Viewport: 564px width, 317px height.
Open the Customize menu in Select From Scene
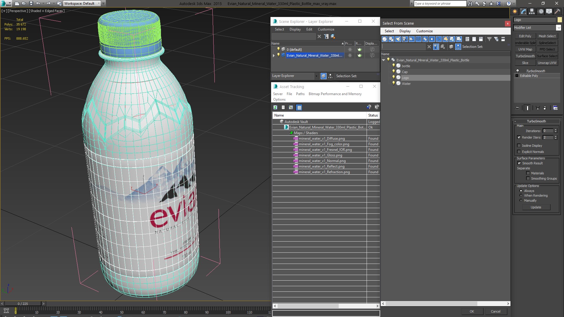(x=424, y=31)
